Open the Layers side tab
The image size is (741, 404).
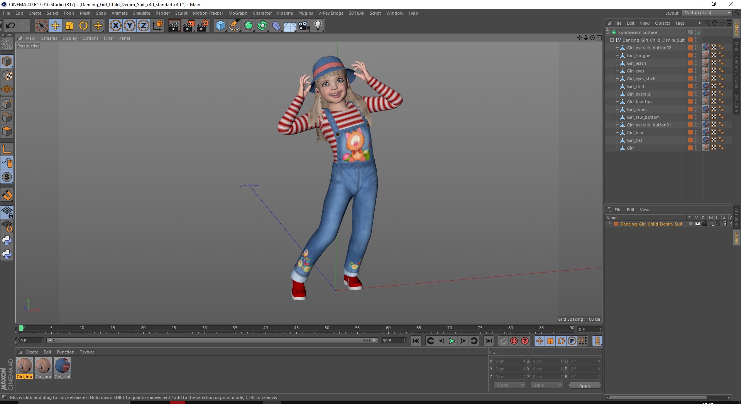pyautogui.click(x=736, y=238)
